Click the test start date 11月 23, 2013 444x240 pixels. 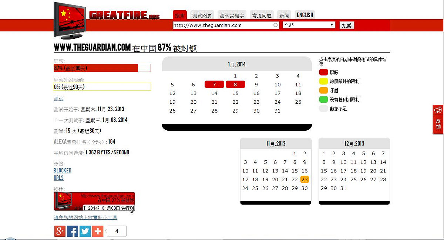coord(110,109)
